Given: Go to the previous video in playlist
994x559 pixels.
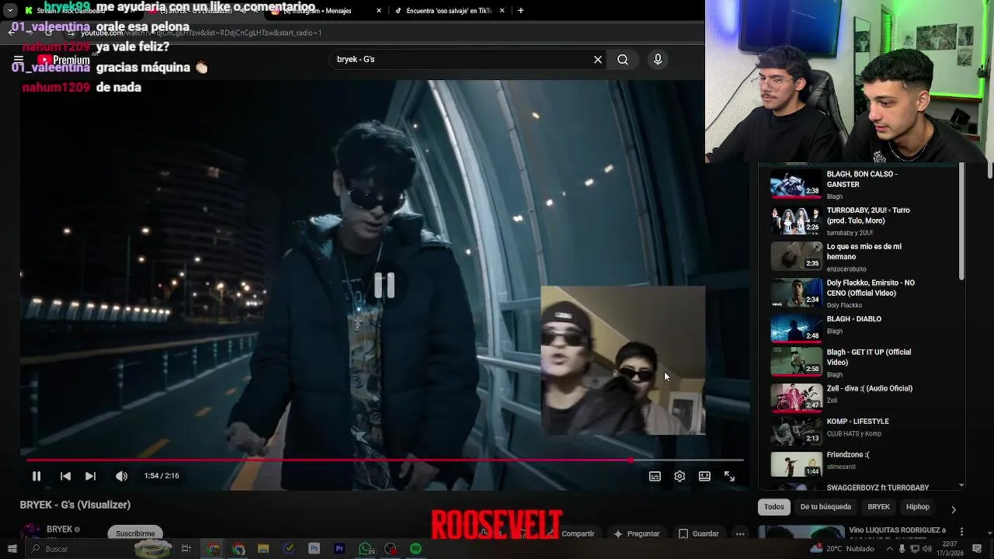Looking at the screenshot, I should pyautogui.click(x=65, y=476).
